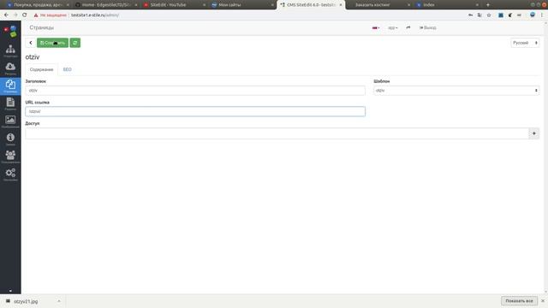Switch to the Заказать хостинг browser tab

[x=378, y=5]
